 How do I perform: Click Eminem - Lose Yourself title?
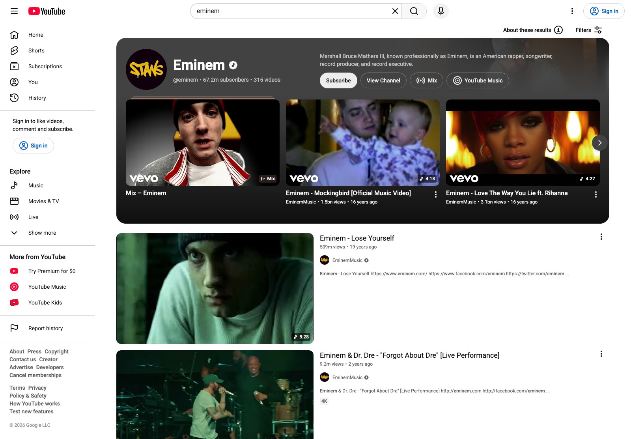(x=357, y=238)
